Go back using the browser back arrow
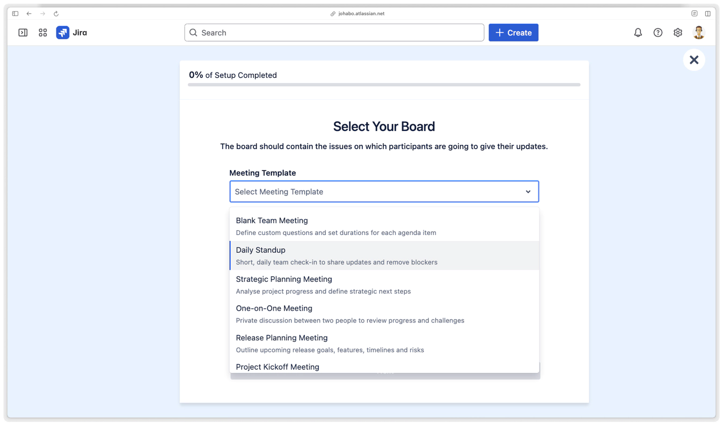The height and width of the screenshot is (425, 723). (29, 13)
